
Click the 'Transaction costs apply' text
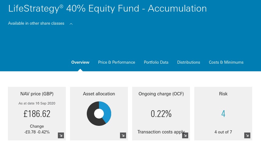click(x=161, y=132)
